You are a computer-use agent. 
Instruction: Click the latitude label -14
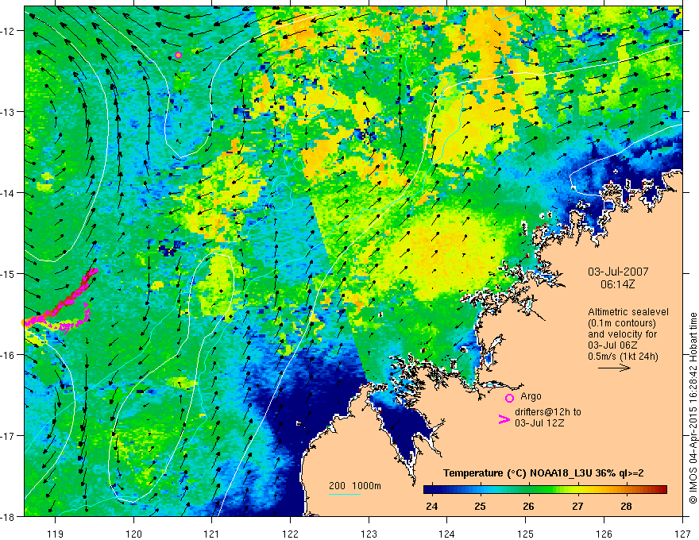[9, 193]
